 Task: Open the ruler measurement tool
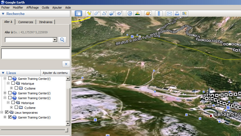coord(159,13)
